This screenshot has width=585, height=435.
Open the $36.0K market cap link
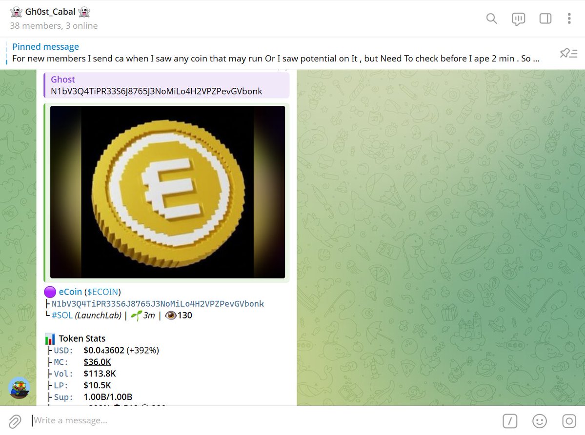click(97, 362)
